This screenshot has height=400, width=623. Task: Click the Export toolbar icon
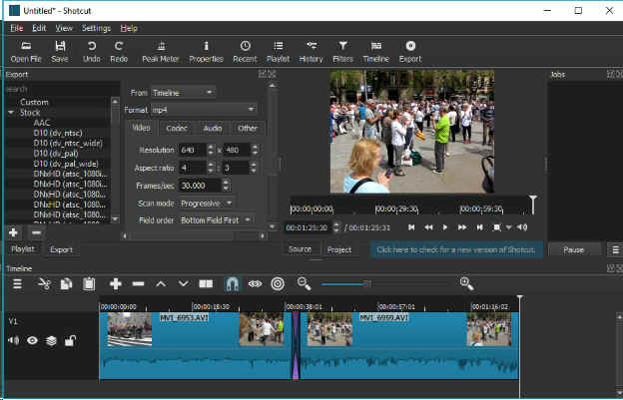coord(410,51)
